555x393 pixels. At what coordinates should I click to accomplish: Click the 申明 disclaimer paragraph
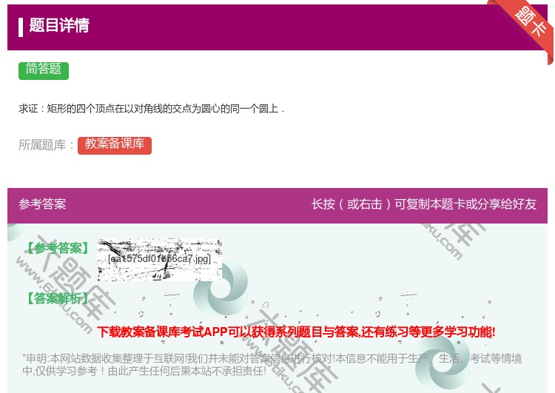(x=272, y=364)
